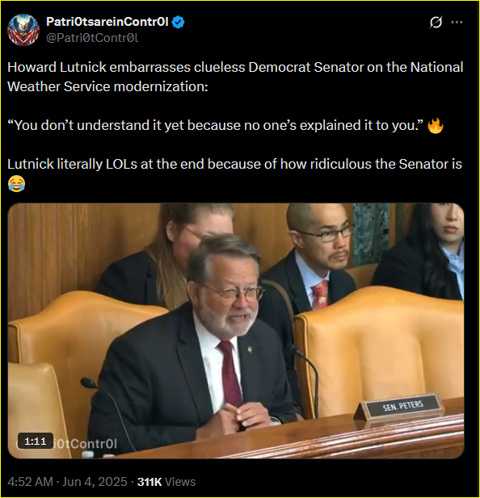
Task: Open the Grok slashed-circle icon
Action: pyautogui.click(x=436, y=23)
